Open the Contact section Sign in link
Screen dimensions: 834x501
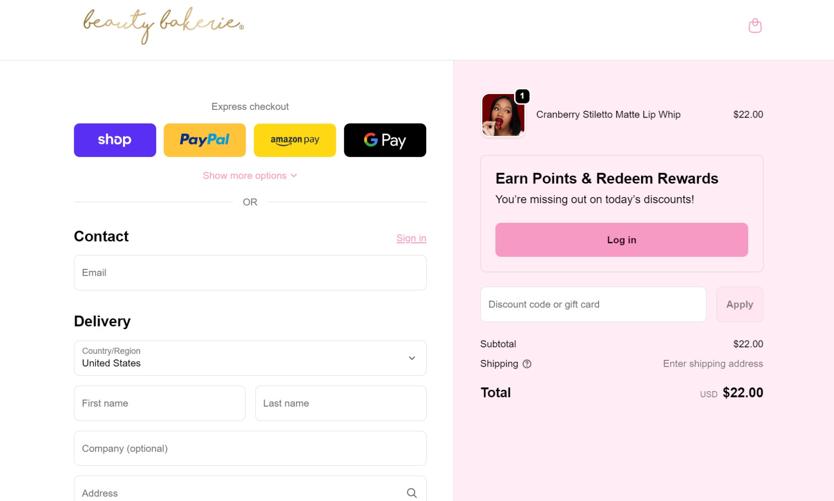(x=411, y=238)
